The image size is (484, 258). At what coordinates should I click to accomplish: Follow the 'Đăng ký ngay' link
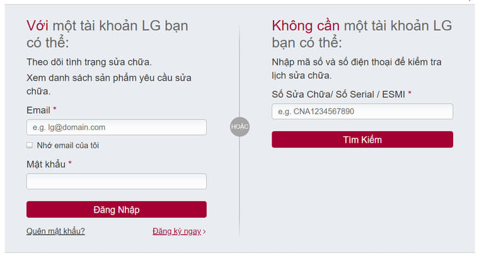pos(176,231)
